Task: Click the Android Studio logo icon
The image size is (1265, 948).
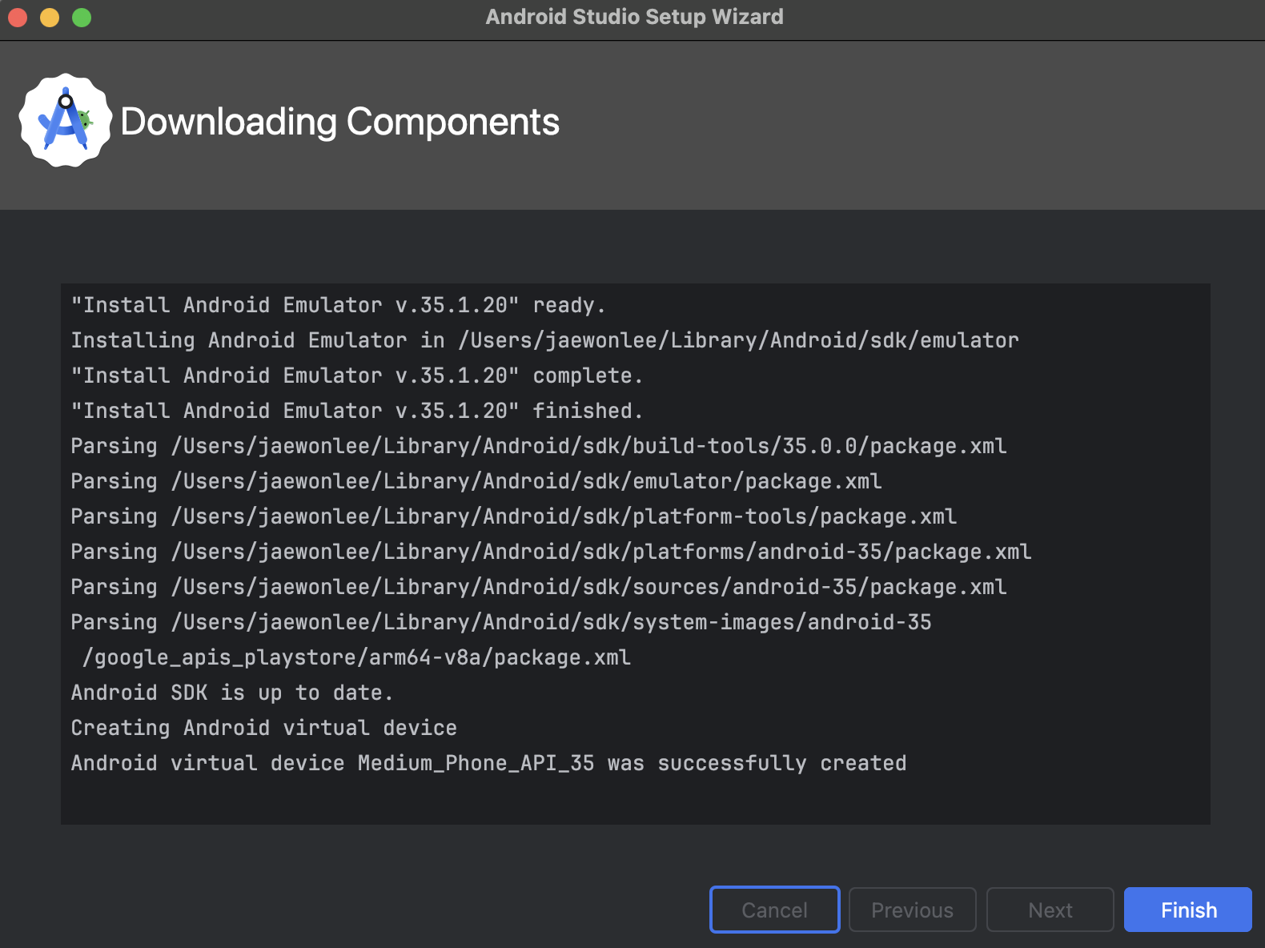Action: pos(66,121)
